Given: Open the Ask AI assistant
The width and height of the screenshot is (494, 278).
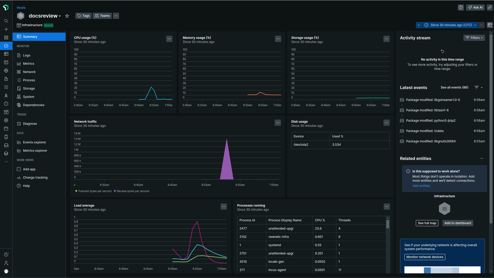Looking at the screenshot, I should (x=475, y=8).
